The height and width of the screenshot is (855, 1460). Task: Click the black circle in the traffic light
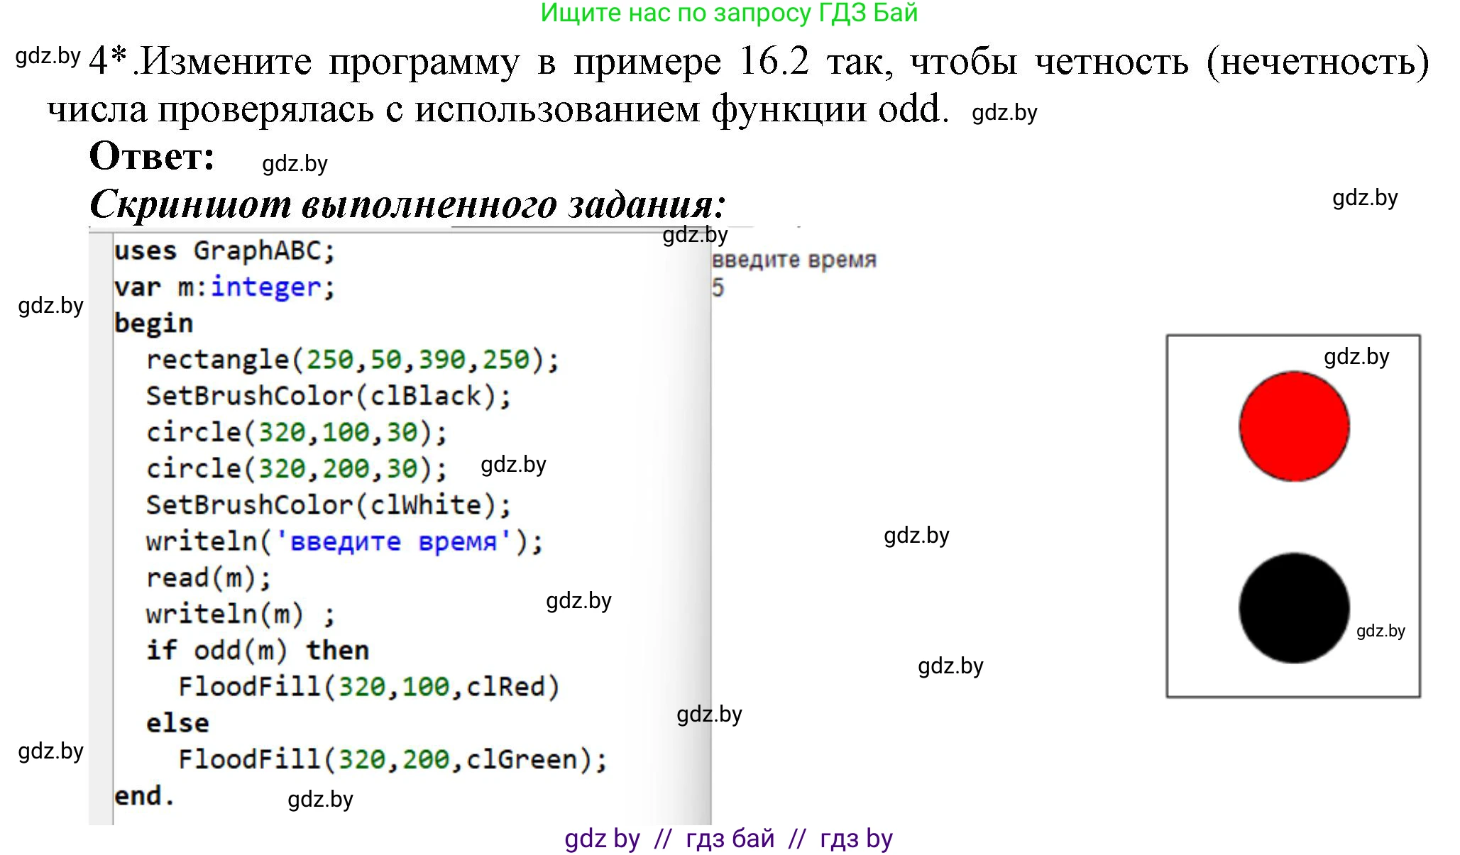pos(1293,608)
